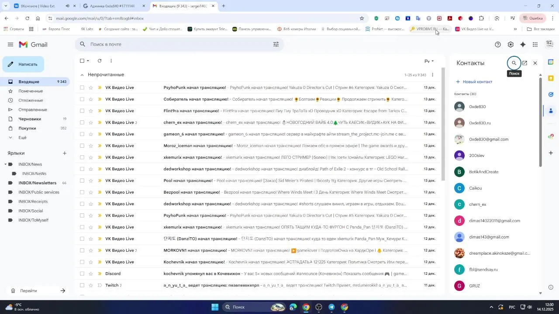Launch Gemini sparkle assistant icon
The image size is (559, 314).
[523, 44]
